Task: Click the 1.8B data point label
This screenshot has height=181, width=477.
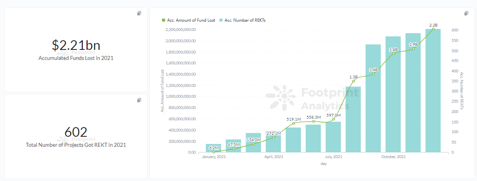Action: [394, 49]
